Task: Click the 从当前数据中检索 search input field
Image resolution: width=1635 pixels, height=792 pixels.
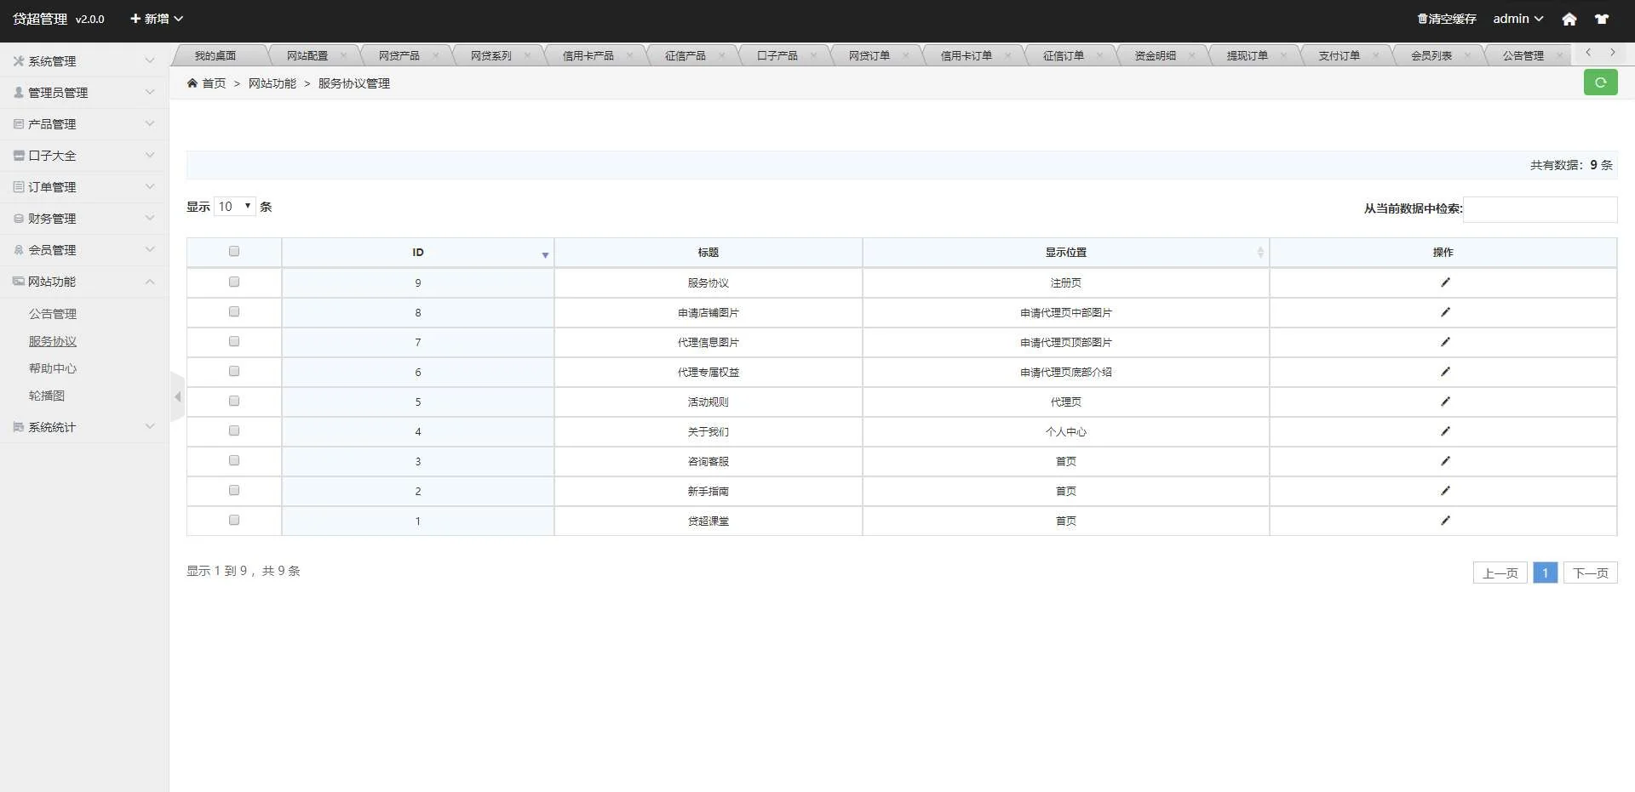Action: [1540, 209]
